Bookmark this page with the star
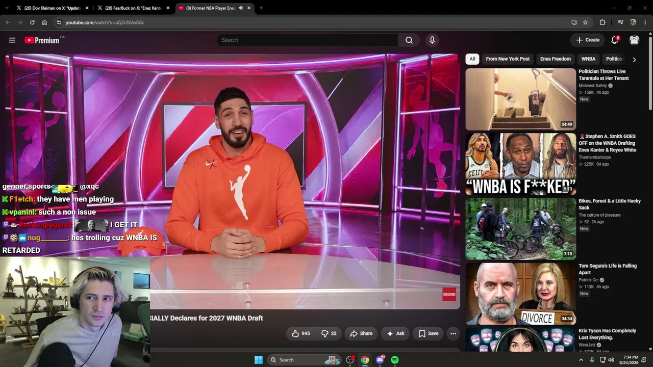Screen dimensions: 653x367 point(585,22)
